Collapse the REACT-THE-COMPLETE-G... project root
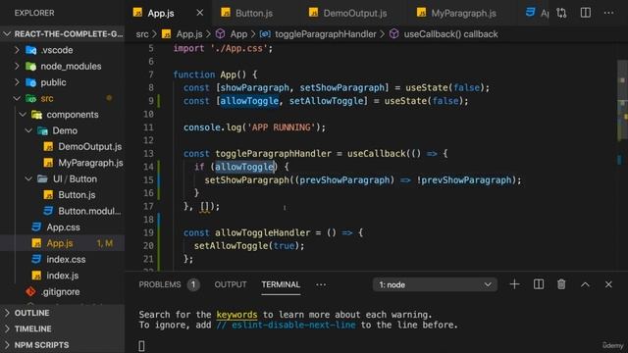Screen dimensions: 628x353 point(63,34)
